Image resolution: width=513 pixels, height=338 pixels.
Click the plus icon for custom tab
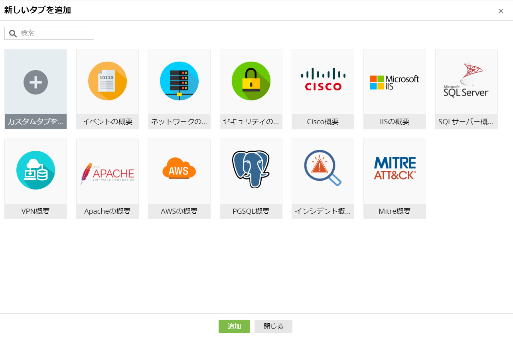coord(36,82)
